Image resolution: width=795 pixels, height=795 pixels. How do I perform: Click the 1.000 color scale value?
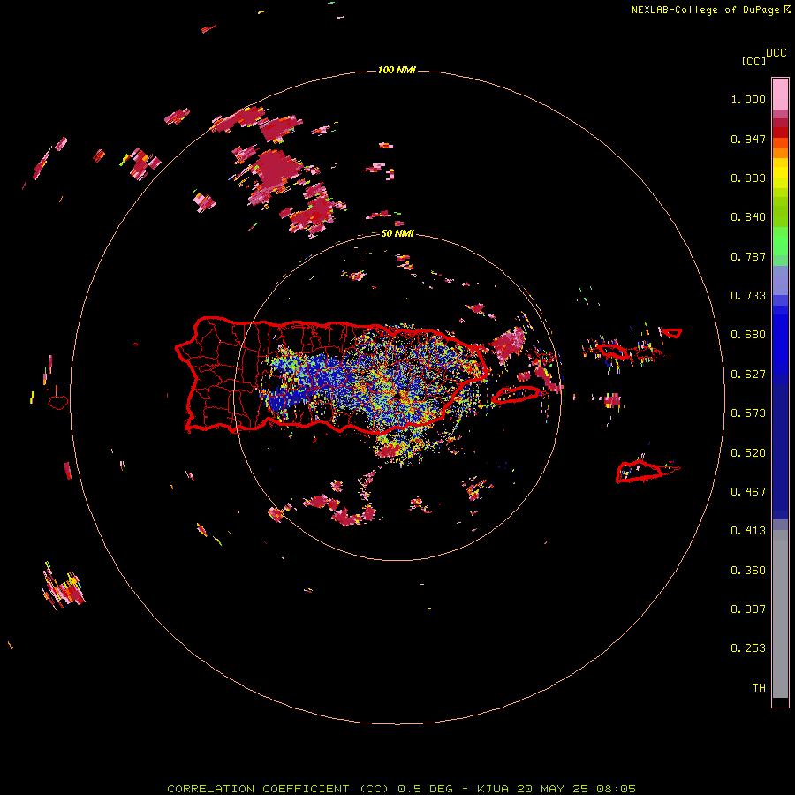coord(748,99)
